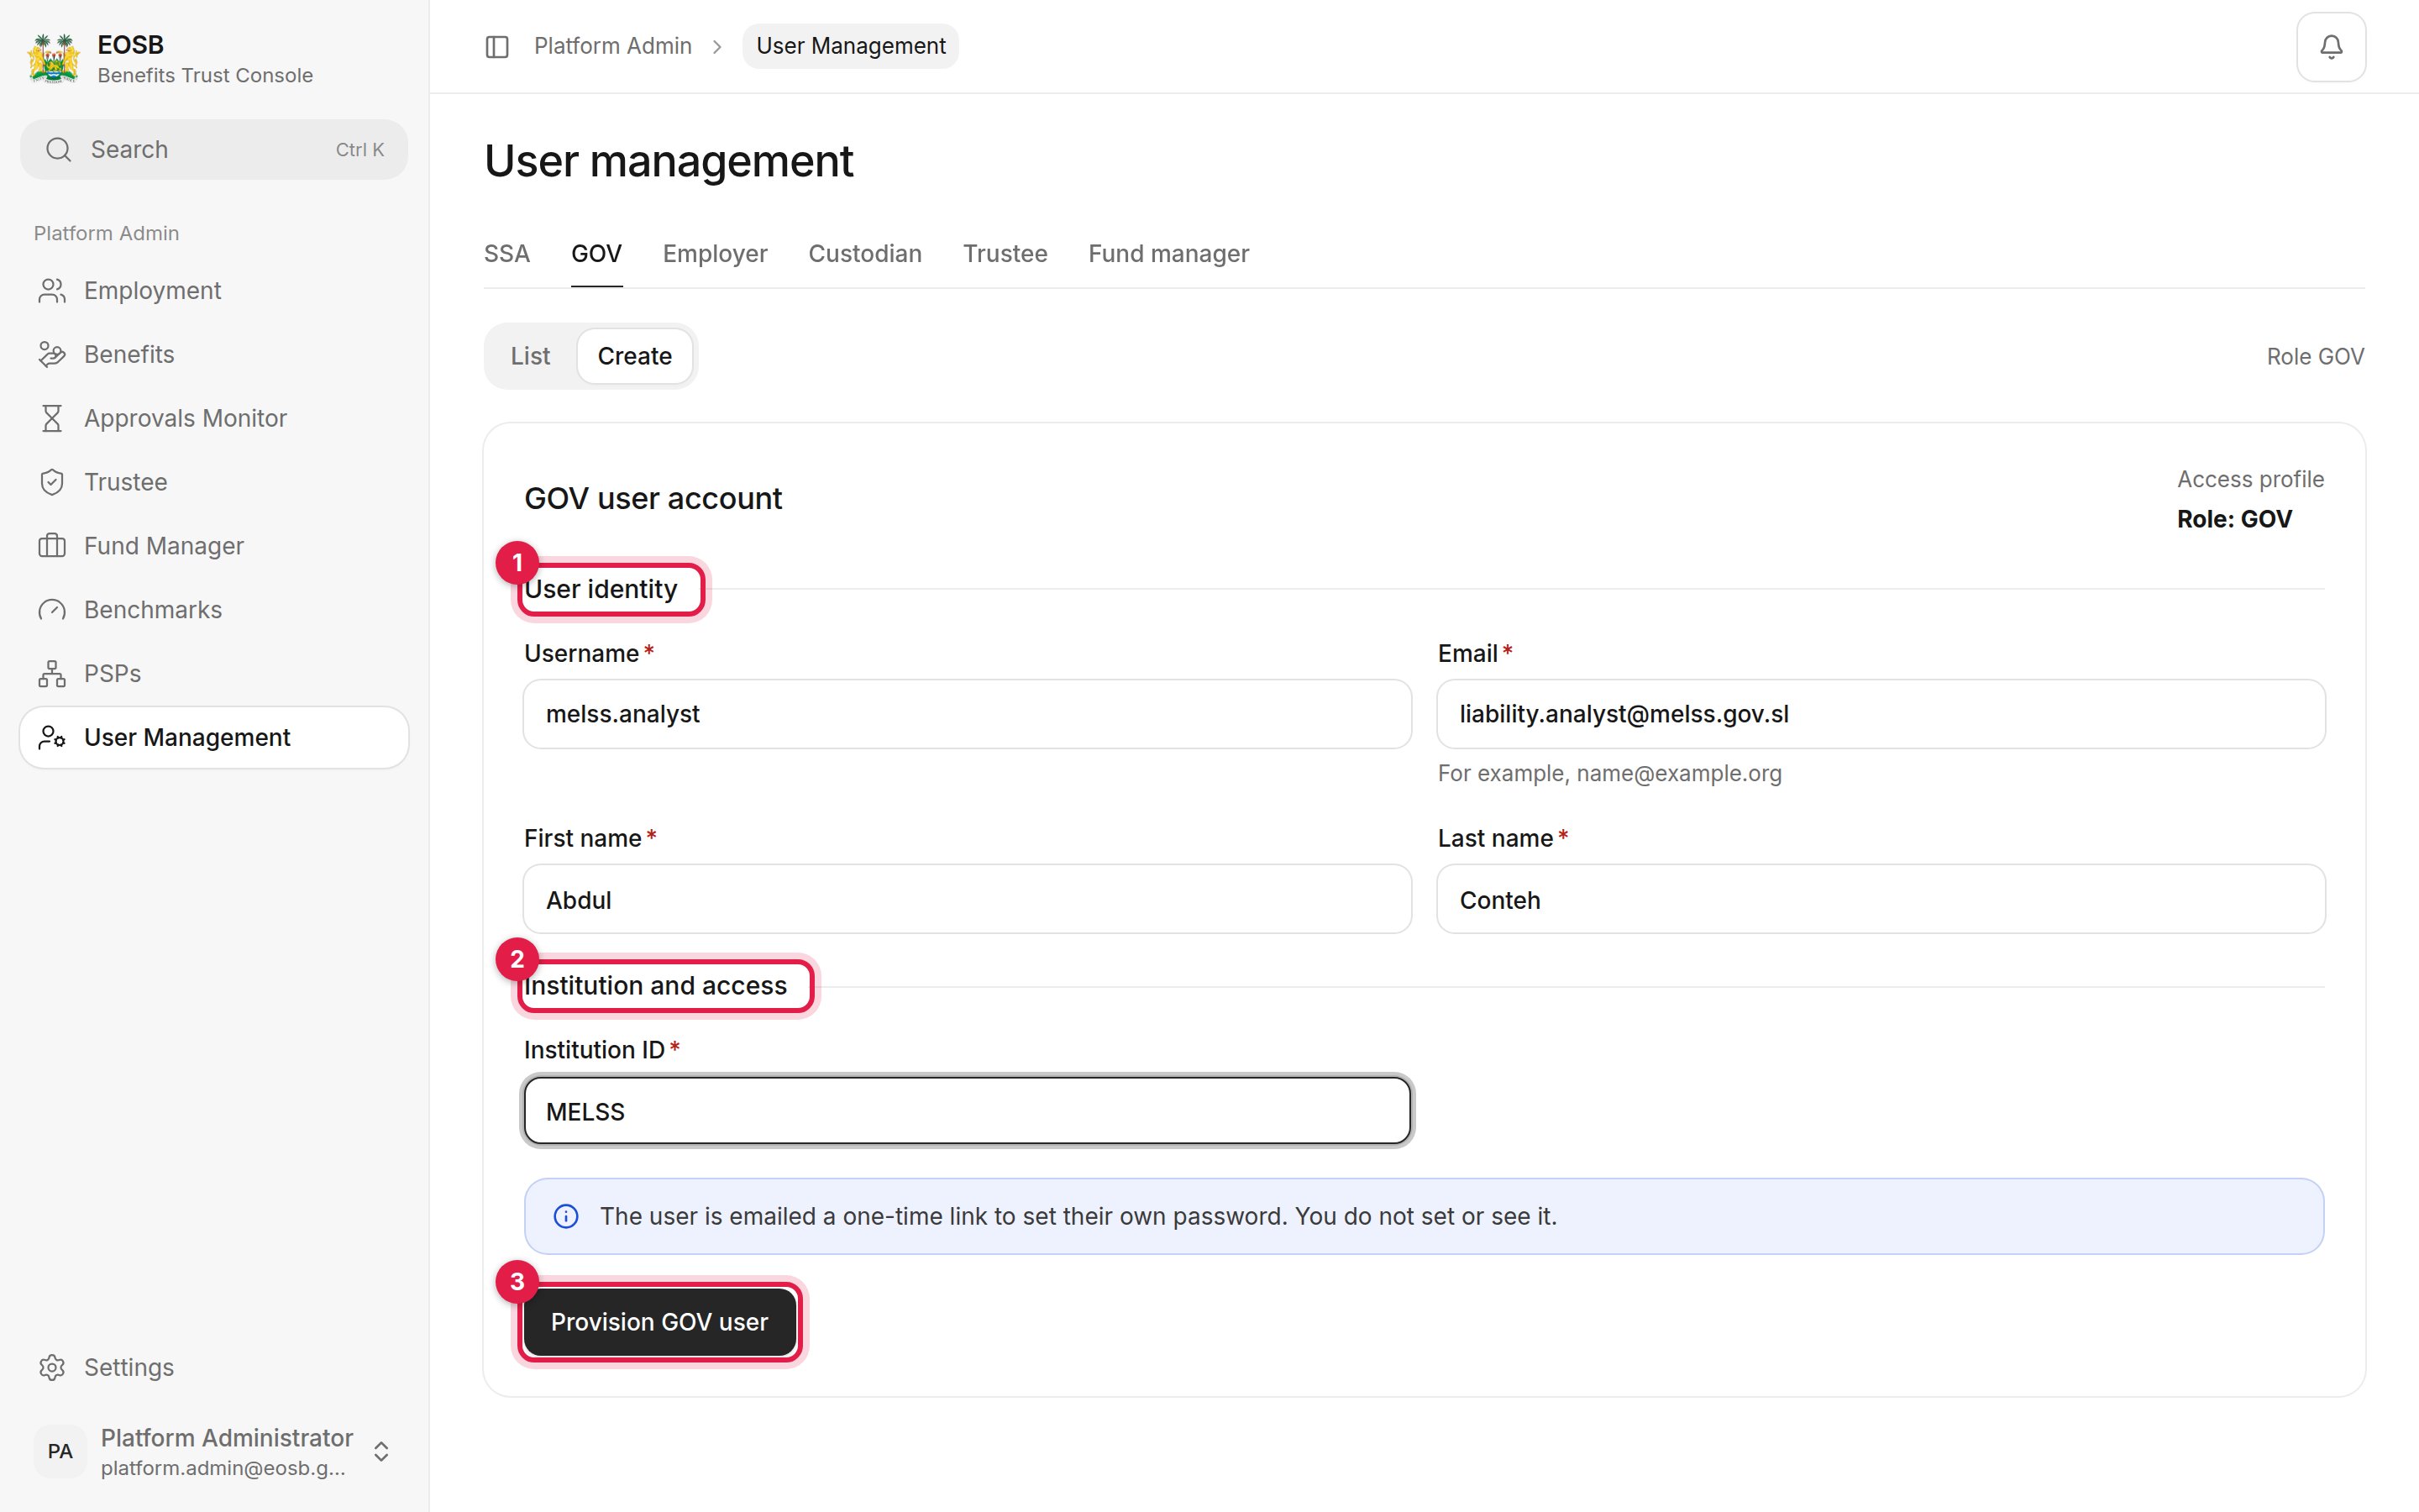
Task: Click into the Last name field
Action: [x=1881, y=899]
